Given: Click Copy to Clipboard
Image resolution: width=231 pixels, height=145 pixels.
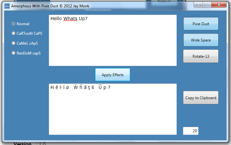Looking at the screenshot, I should pos(201,98).
